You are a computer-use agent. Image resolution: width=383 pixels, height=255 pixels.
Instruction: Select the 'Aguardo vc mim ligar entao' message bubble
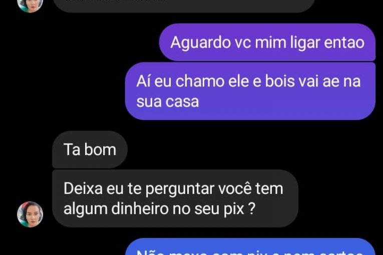tap(267, 42)
